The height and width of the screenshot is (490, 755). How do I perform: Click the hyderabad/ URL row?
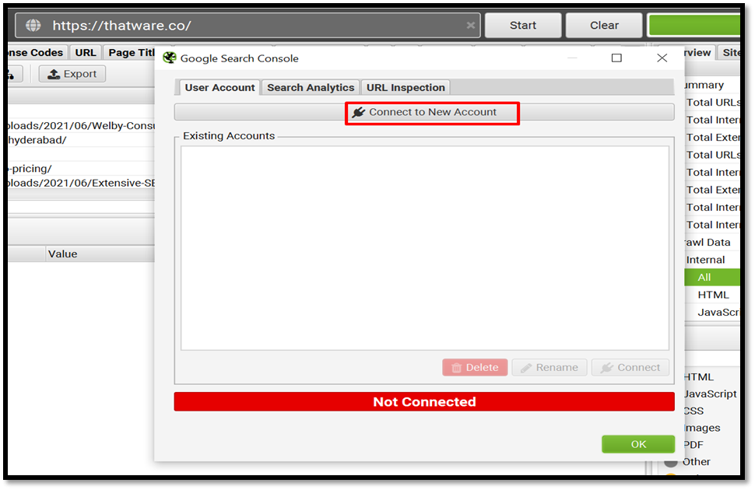pos(81,140)
